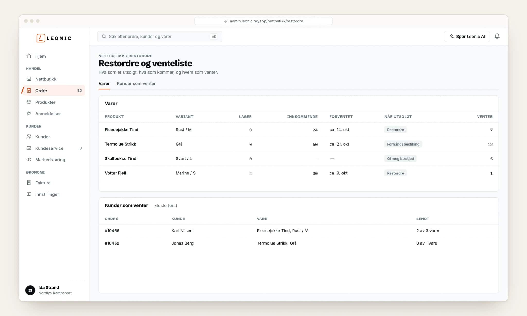Select customer Kari Nilsen
Viewport: 527px width, 316px height.
coord(182,231)
